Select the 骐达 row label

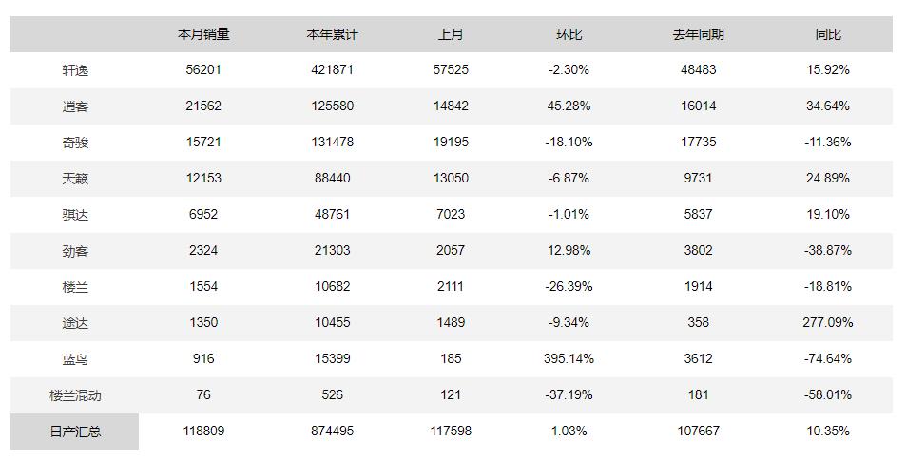point(75,215)
